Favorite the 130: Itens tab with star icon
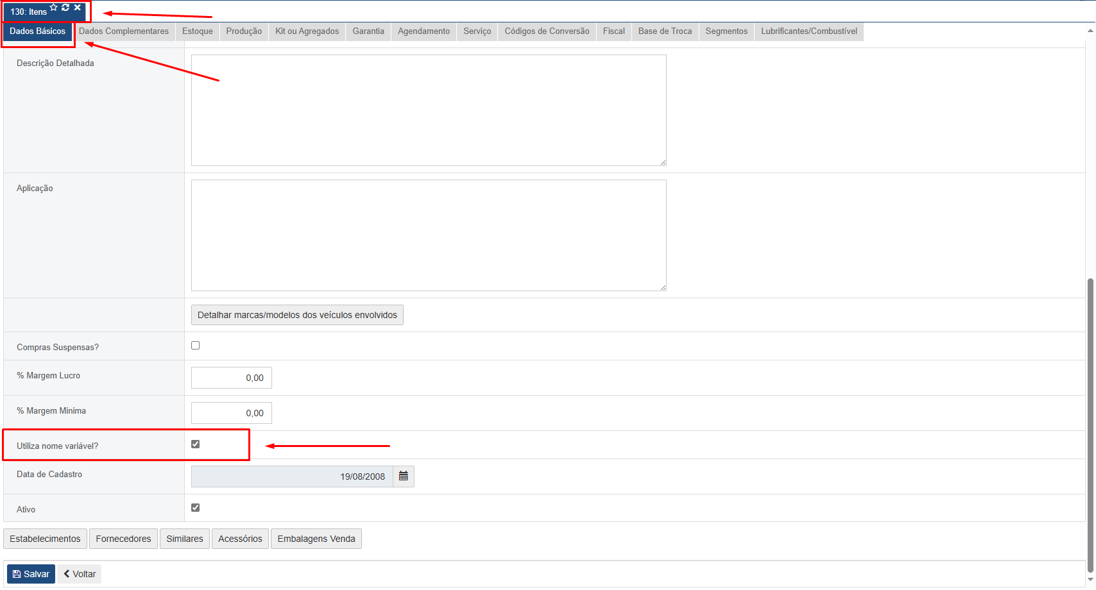 (x=54, y=8)
